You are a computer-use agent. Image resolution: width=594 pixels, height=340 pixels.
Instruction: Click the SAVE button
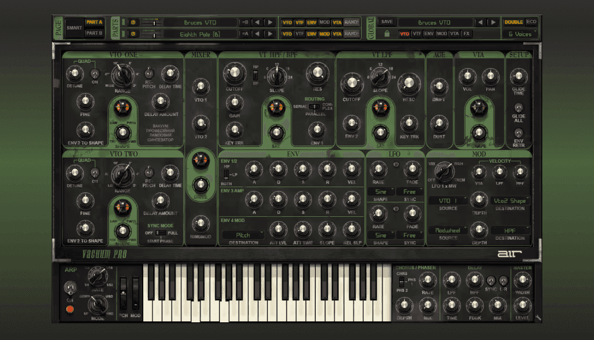point(387,22)
